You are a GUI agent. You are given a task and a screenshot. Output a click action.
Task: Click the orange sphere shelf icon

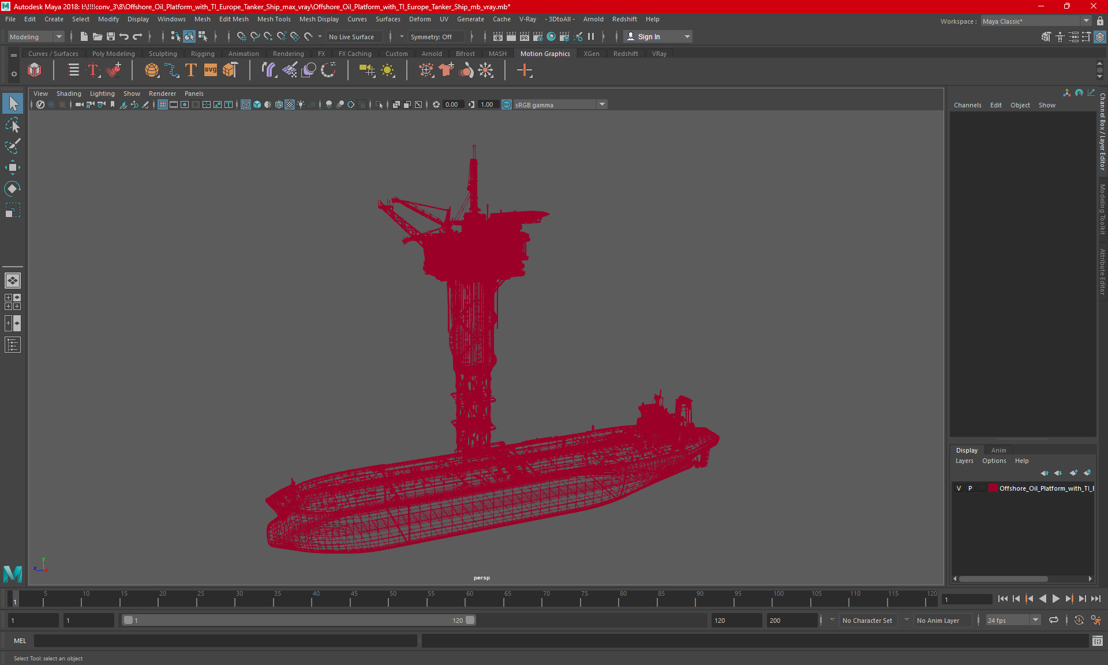coord(152,70)
